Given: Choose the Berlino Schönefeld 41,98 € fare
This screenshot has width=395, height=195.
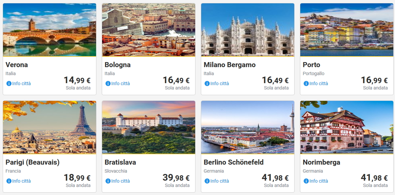Looking at the screenshot, I should 275,178.
